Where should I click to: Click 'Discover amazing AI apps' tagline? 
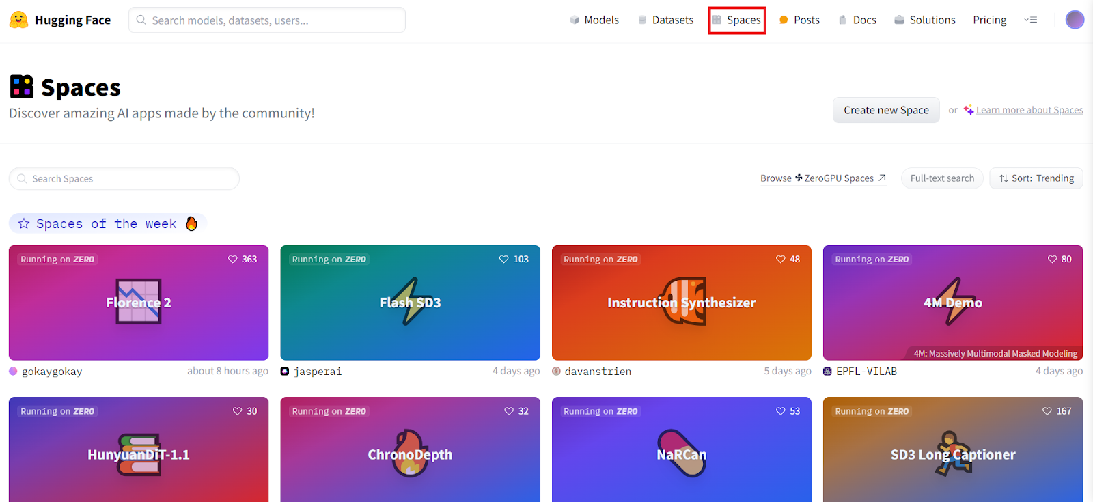pyautogui.click(x=162, y=113)
